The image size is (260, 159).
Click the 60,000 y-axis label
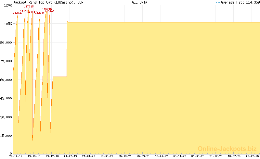coord(6,80)
